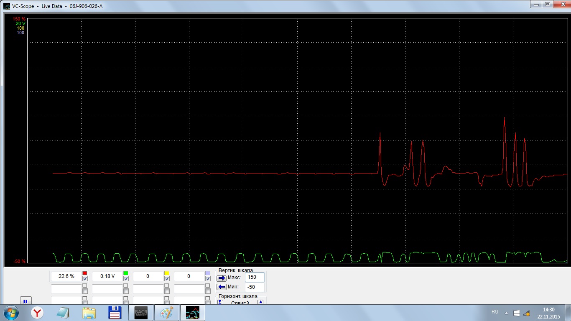Click the RU language indicator in tray
Screen dimensions: 571x321
(x=495, y=312)
